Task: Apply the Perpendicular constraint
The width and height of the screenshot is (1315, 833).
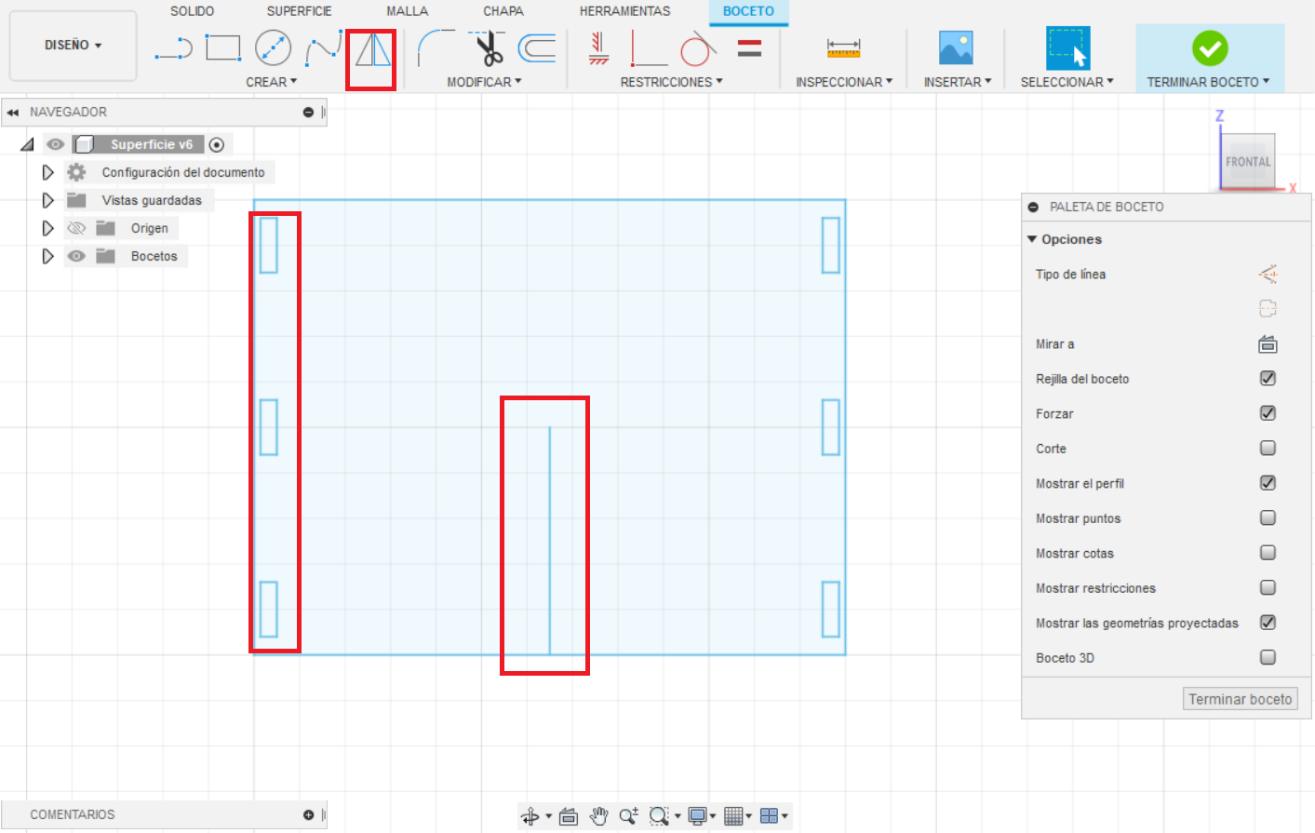Action: 649,48
